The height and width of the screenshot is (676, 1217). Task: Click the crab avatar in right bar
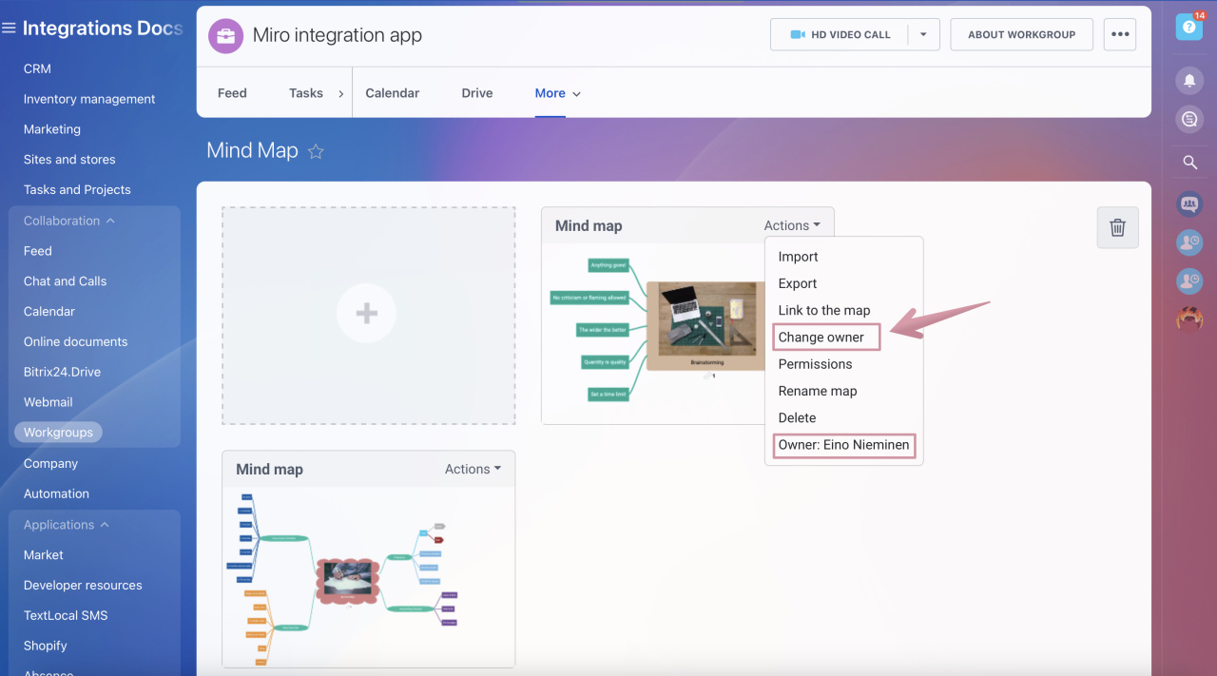(1189, 319)
